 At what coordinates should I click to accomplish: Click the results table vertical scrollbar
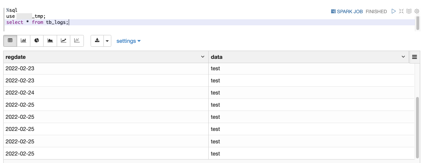tap(417, 127)
